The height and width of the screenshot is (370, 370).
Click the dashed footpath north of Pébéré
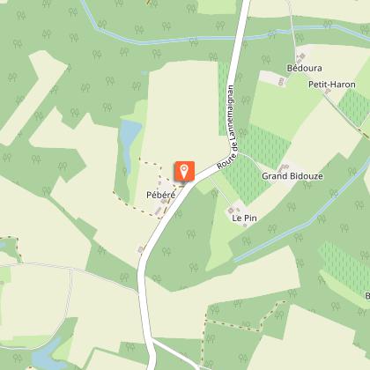click(151, 162)
